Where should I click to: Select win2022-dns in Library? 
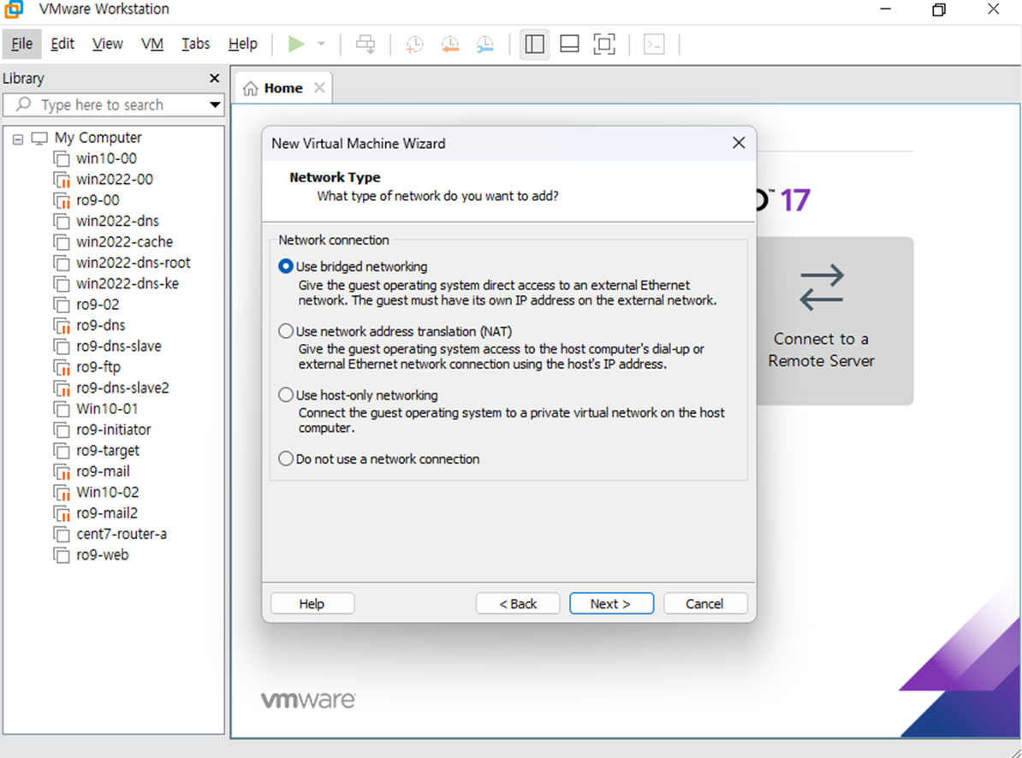point(117,221)
